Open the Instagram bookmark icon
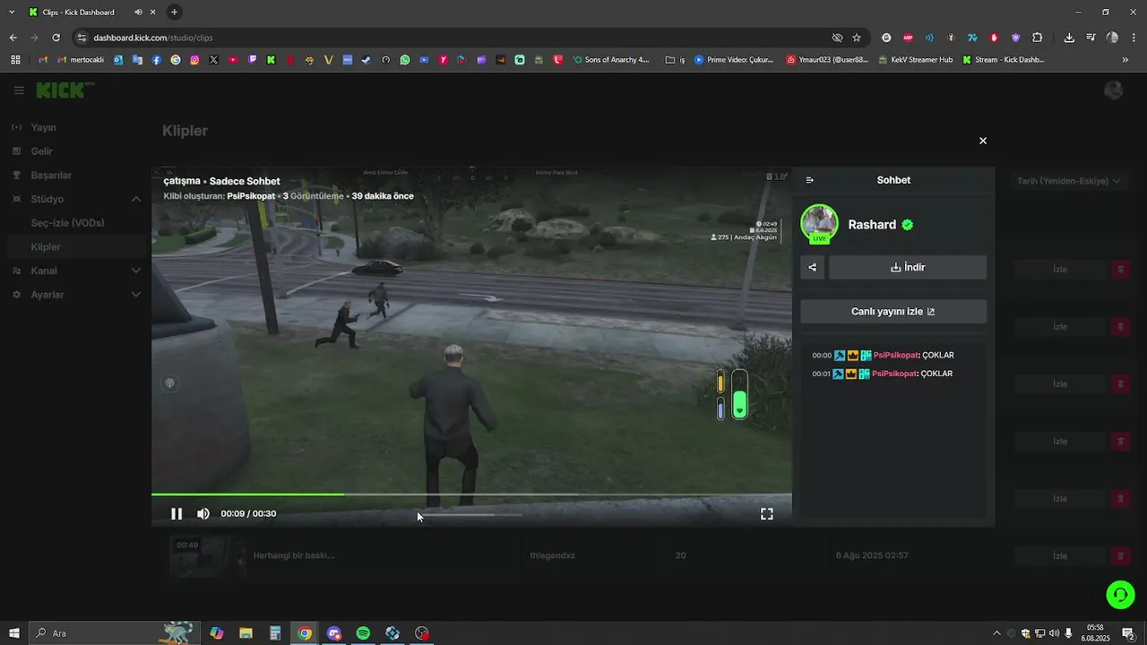Image resolution: width=1147 pixels, height=645 pixels. [x=194, y=60]
